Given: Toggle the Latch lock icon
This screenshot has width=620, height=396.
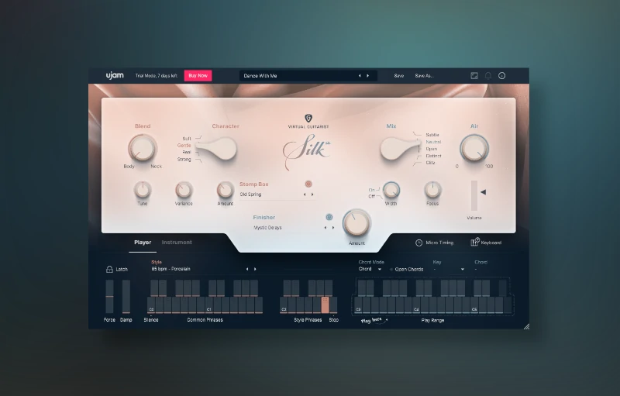Looking at the screenshot, I should (x=109, y=269).
